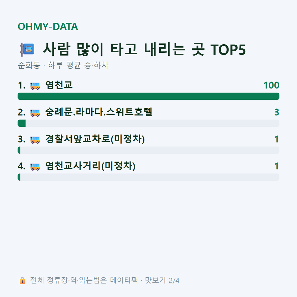Click the progress bar under 숭례문.라마다.스위트호텔
This screenshot has width=297, height=297.
[x=148, y=123]
